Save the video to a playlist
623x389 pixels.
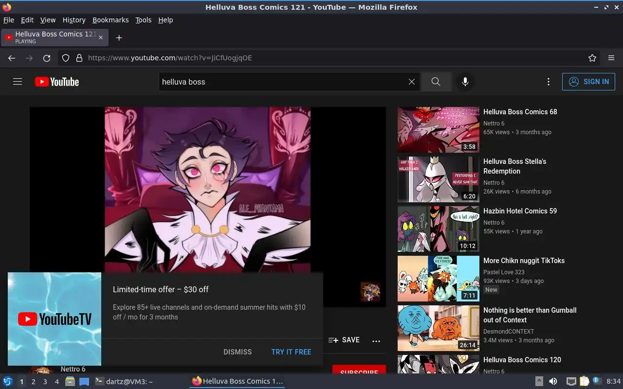click(x=344, y=340)
